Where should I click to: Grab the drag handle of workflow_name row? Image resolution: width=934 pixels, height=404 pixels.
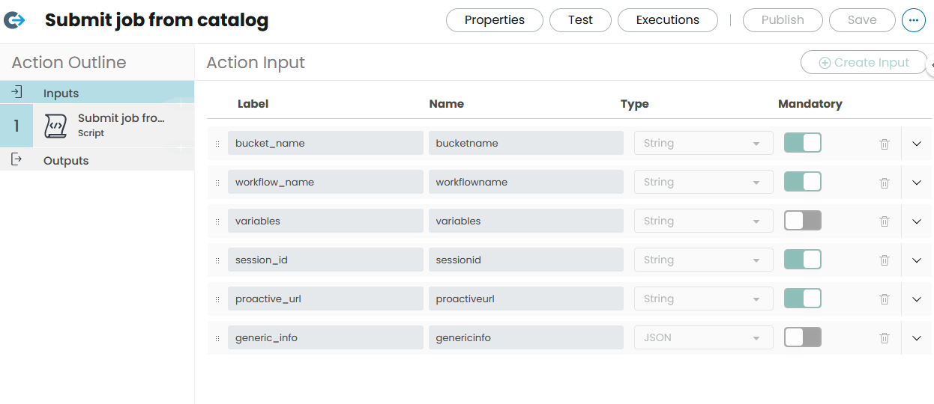click(x=217, y=183)
